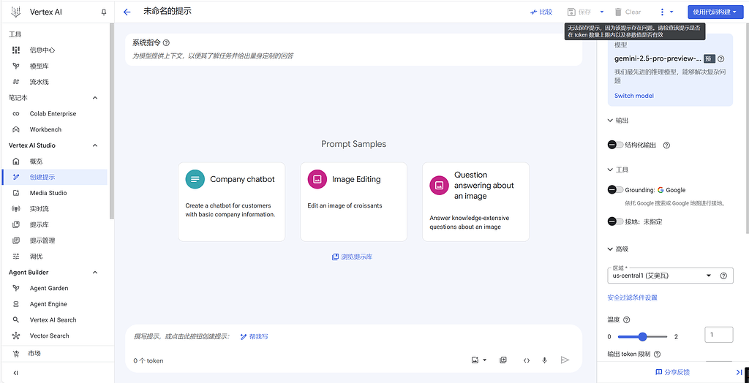The image size is (749, 383).
Task: Collapse the 工具 tools section
Action: [x=610, y=170]
